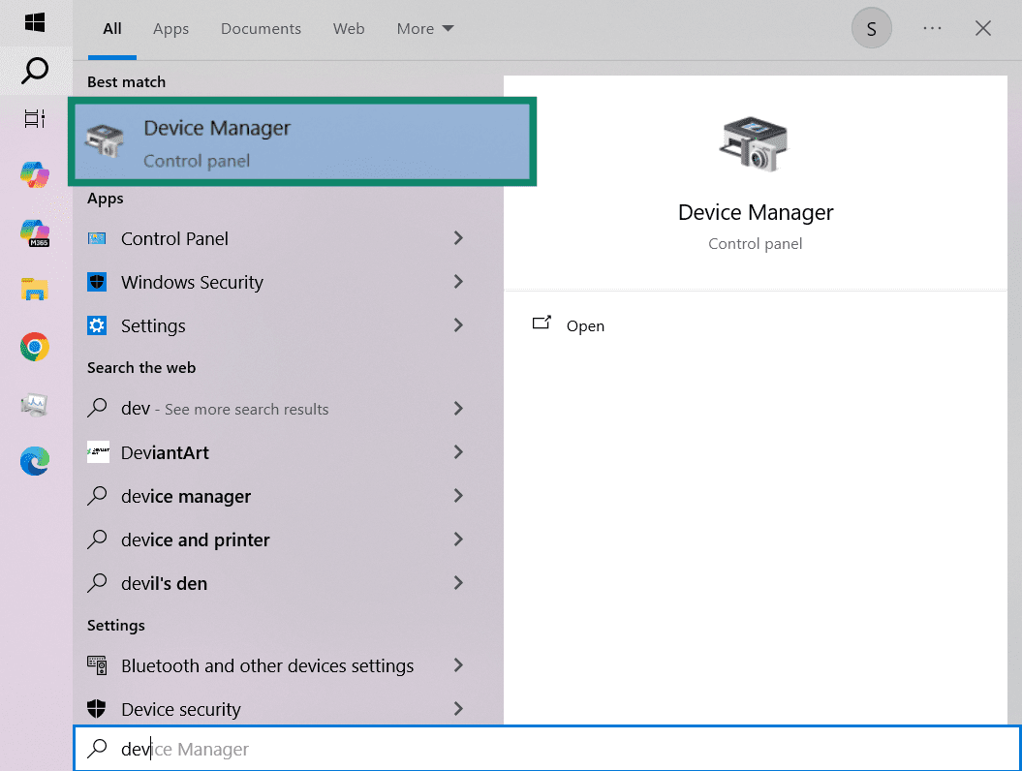
Task: Switch to the Apps tab
Action: tap(170, 28)
